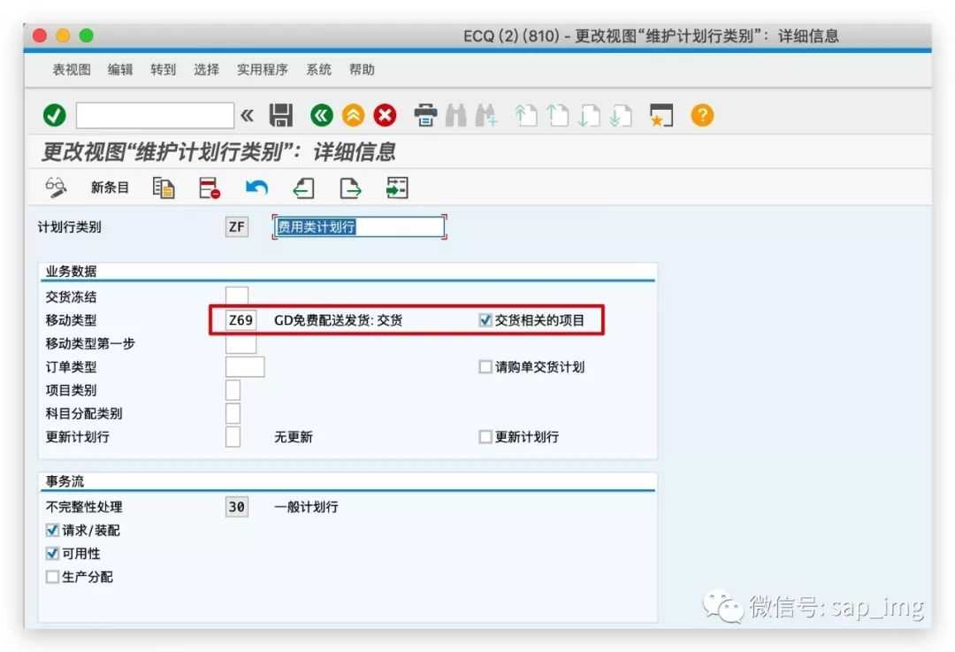Toggle display/change glasses-pencil icon

(x=56, y=188)
